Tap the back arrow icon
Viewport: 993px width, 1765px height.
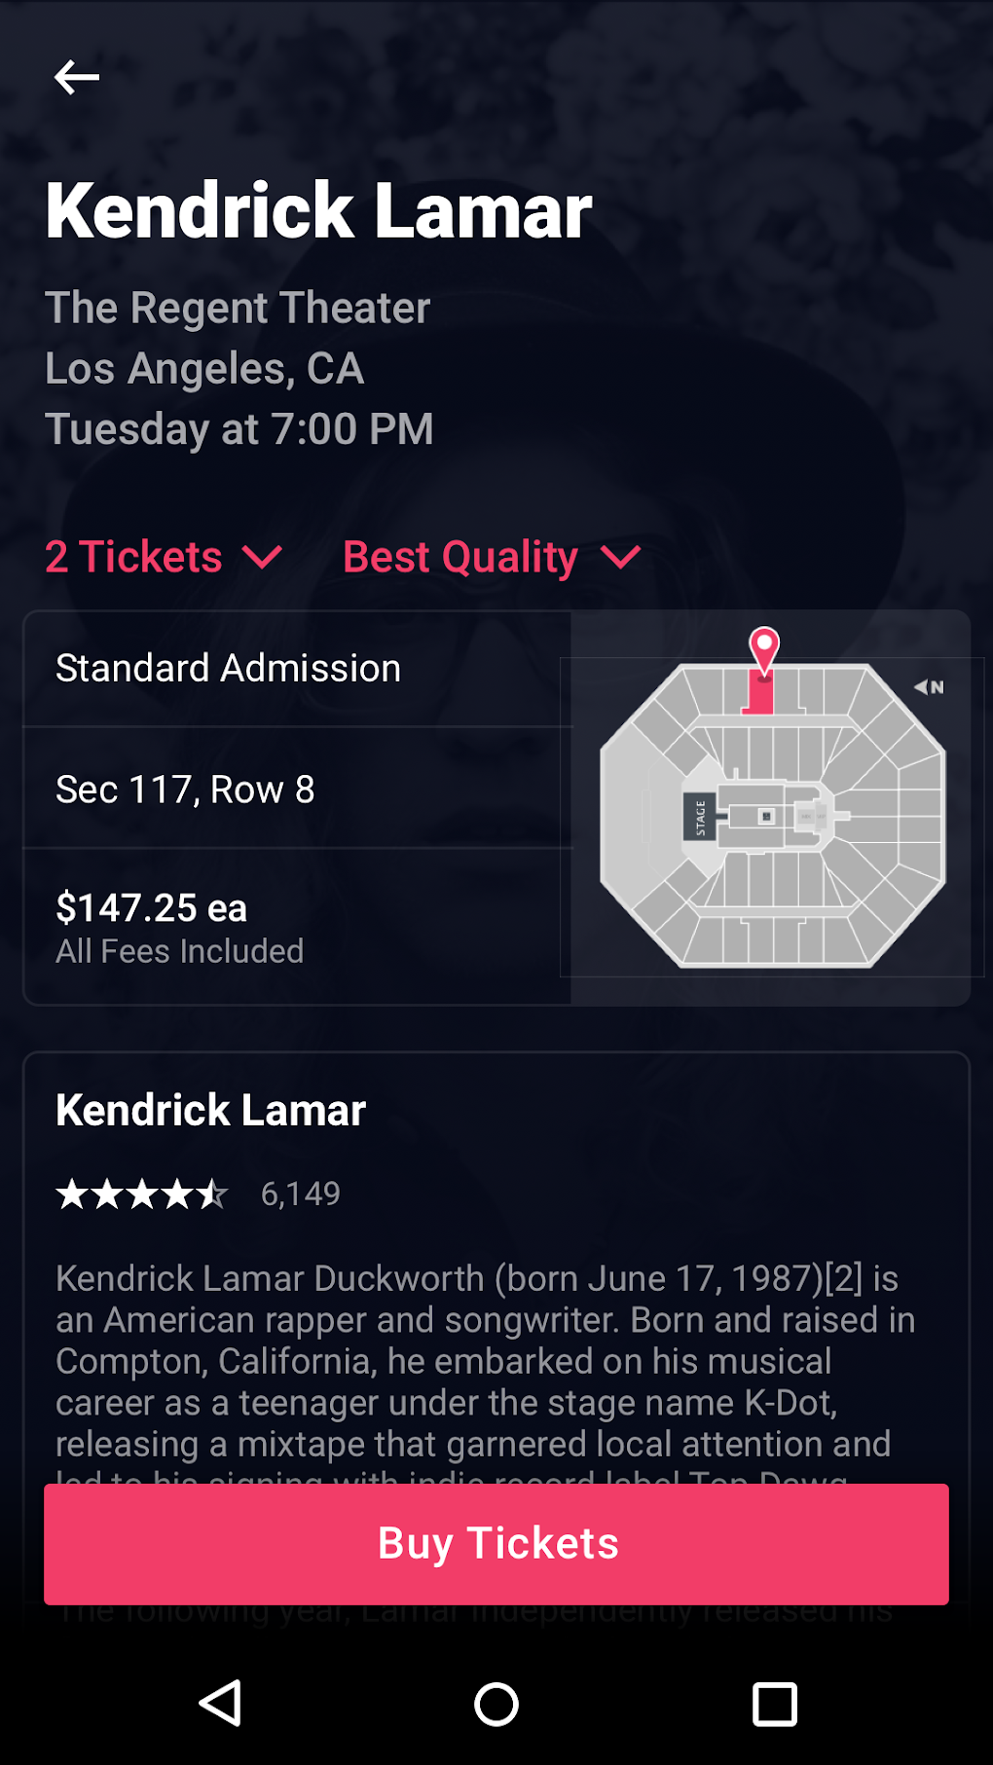click(x=77, y=77)
